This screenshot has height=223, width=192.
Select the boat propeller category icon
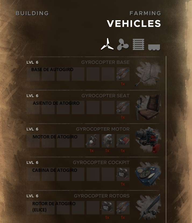123,44
